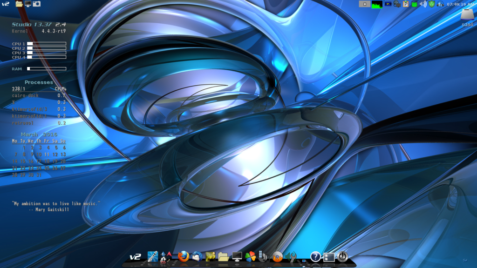Image resolution: width=477 pixels, height=268 pixels.
Task: Click the green CPU graph monitor
Action: point(376,4)
